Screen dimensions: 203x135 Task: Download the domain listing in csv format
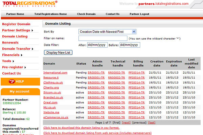click(x=81, y=128)
